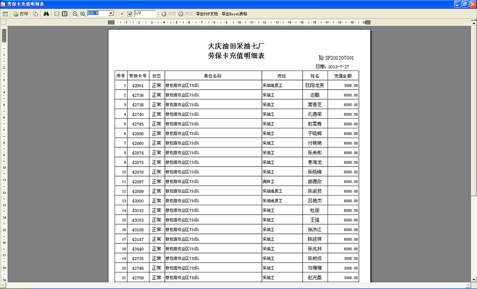Click the 大庆油田采油七厂 heading
Viewport: 477px width, 289px height.
[x=236, y=46]
